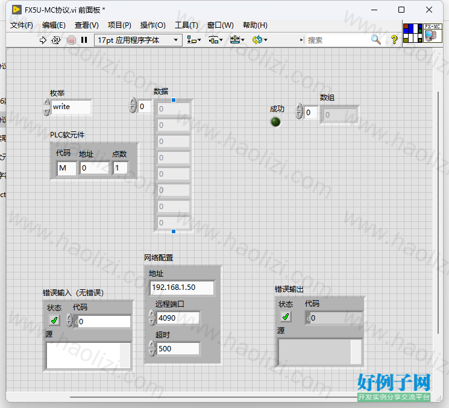Open the 窗口(W) menu
The width and height of the screenshot is (449, 408).
(220, 25)
